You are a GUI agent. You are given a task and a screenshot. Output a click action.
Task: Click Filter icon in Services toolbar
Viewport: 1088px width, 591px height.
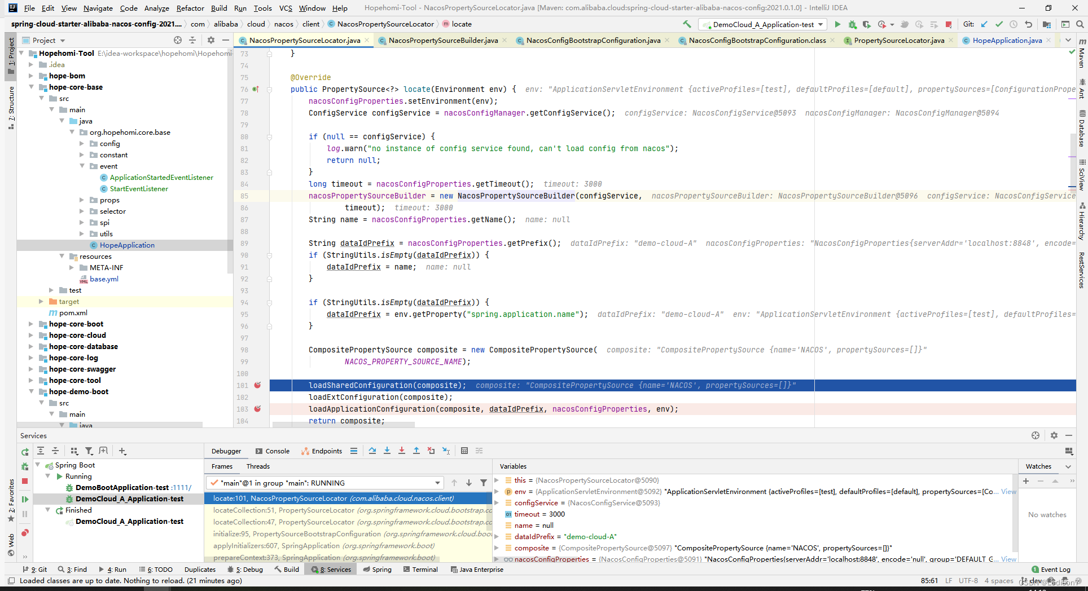point(89,451)
